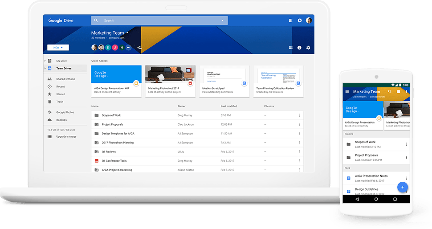
Task: Open Starred in the sidebar
Action: point(61,94)
